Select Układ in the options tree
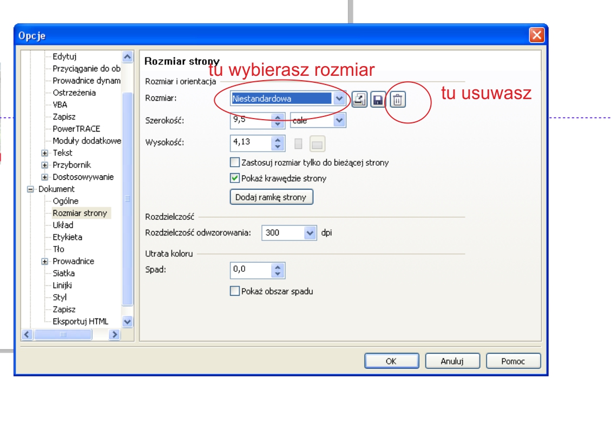 point(63,225)
